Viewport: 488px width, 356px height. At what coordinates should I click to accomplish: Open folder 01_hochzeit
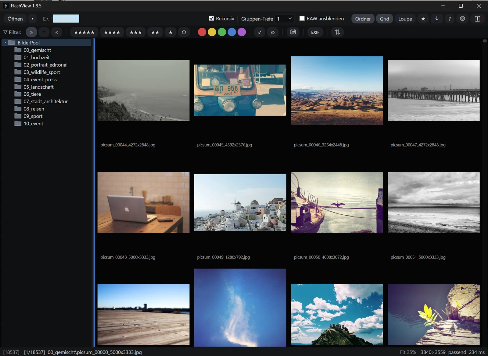[x=37, y=57]
